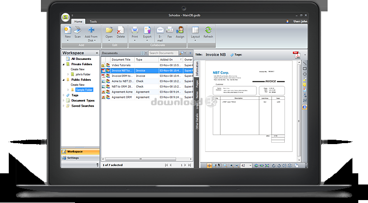Open the zoom percentage dropdown showing 42
This screenshot has height=203, width=368.
coord(250,166)
